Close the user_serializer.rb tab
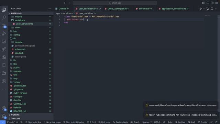 [100, 9]
